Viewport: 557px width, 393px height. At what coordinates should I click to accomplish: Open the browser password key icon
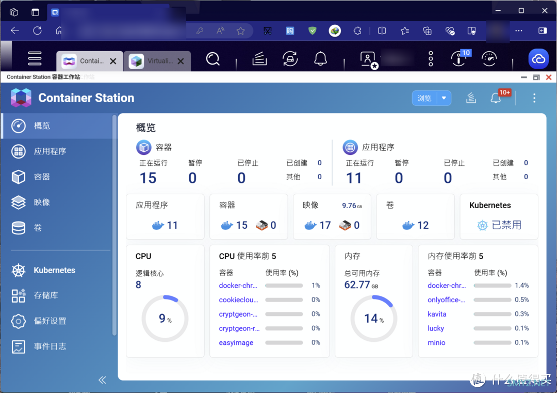(x=200, y=31)
